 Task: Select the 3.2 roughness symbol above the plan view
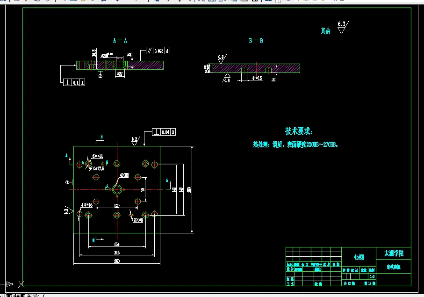(135, 141)
